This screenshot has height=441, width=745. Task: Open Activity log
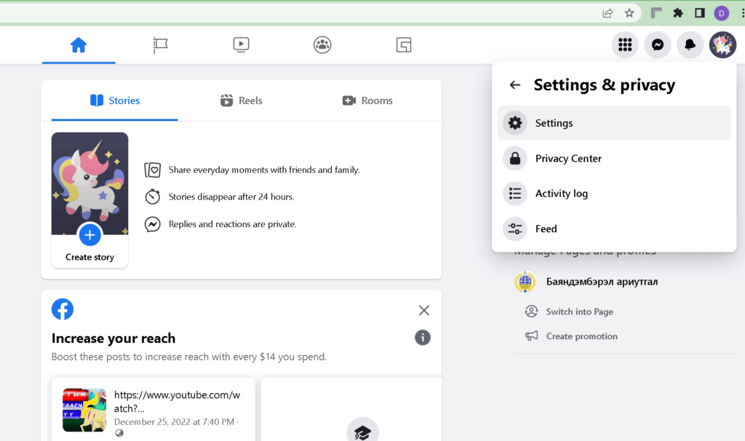pos(614,194)
